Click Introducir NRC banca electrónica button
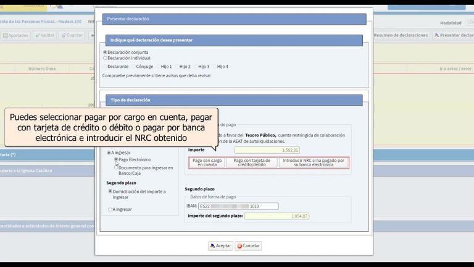The width and height of the screenshot is (474, 267). (313, 163)
